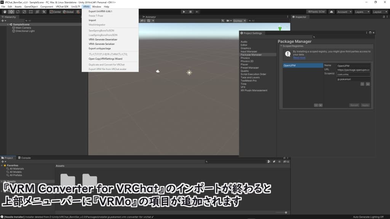Viewport: 390px width, 219px height.
Task: Select the Rotate tool
Action: point(18,11)
